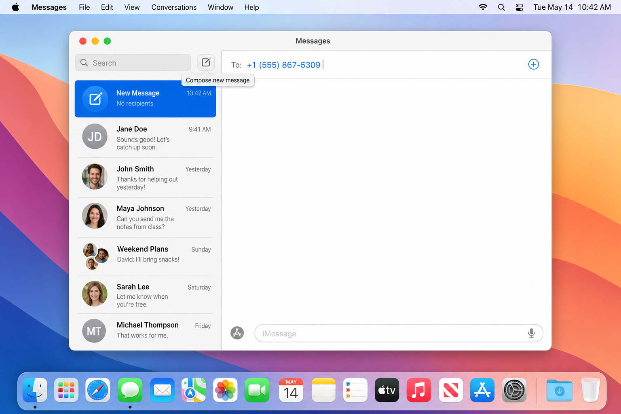Click 'David: I'll bring snacks!' preview
The image size is (621, 414).
148,259
